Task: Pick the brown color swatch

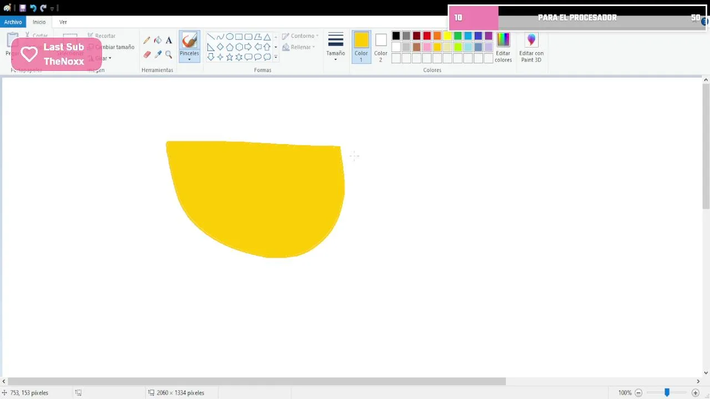Action: coord(417,47)
